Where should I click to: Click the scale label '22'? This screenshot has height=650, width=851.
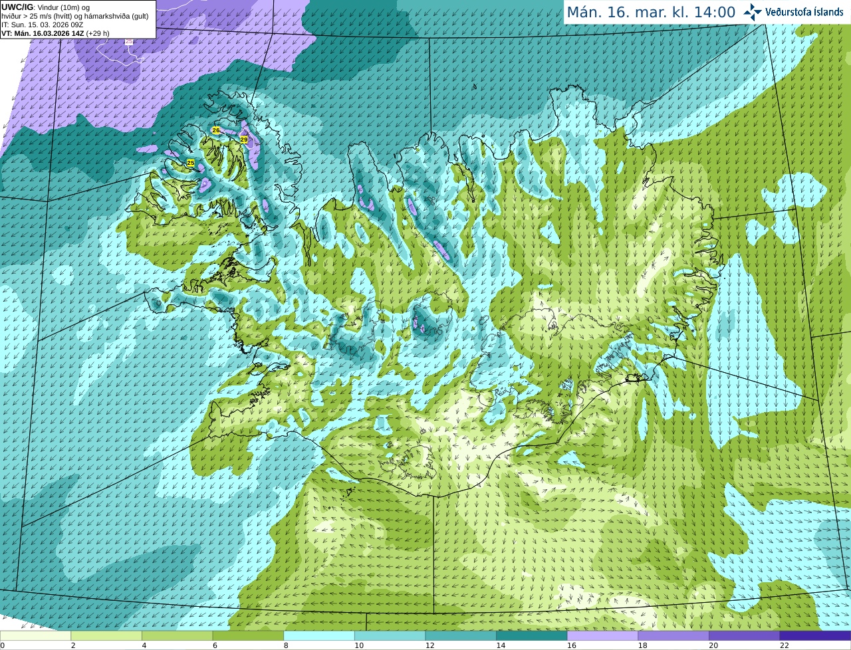coord(785,645)
